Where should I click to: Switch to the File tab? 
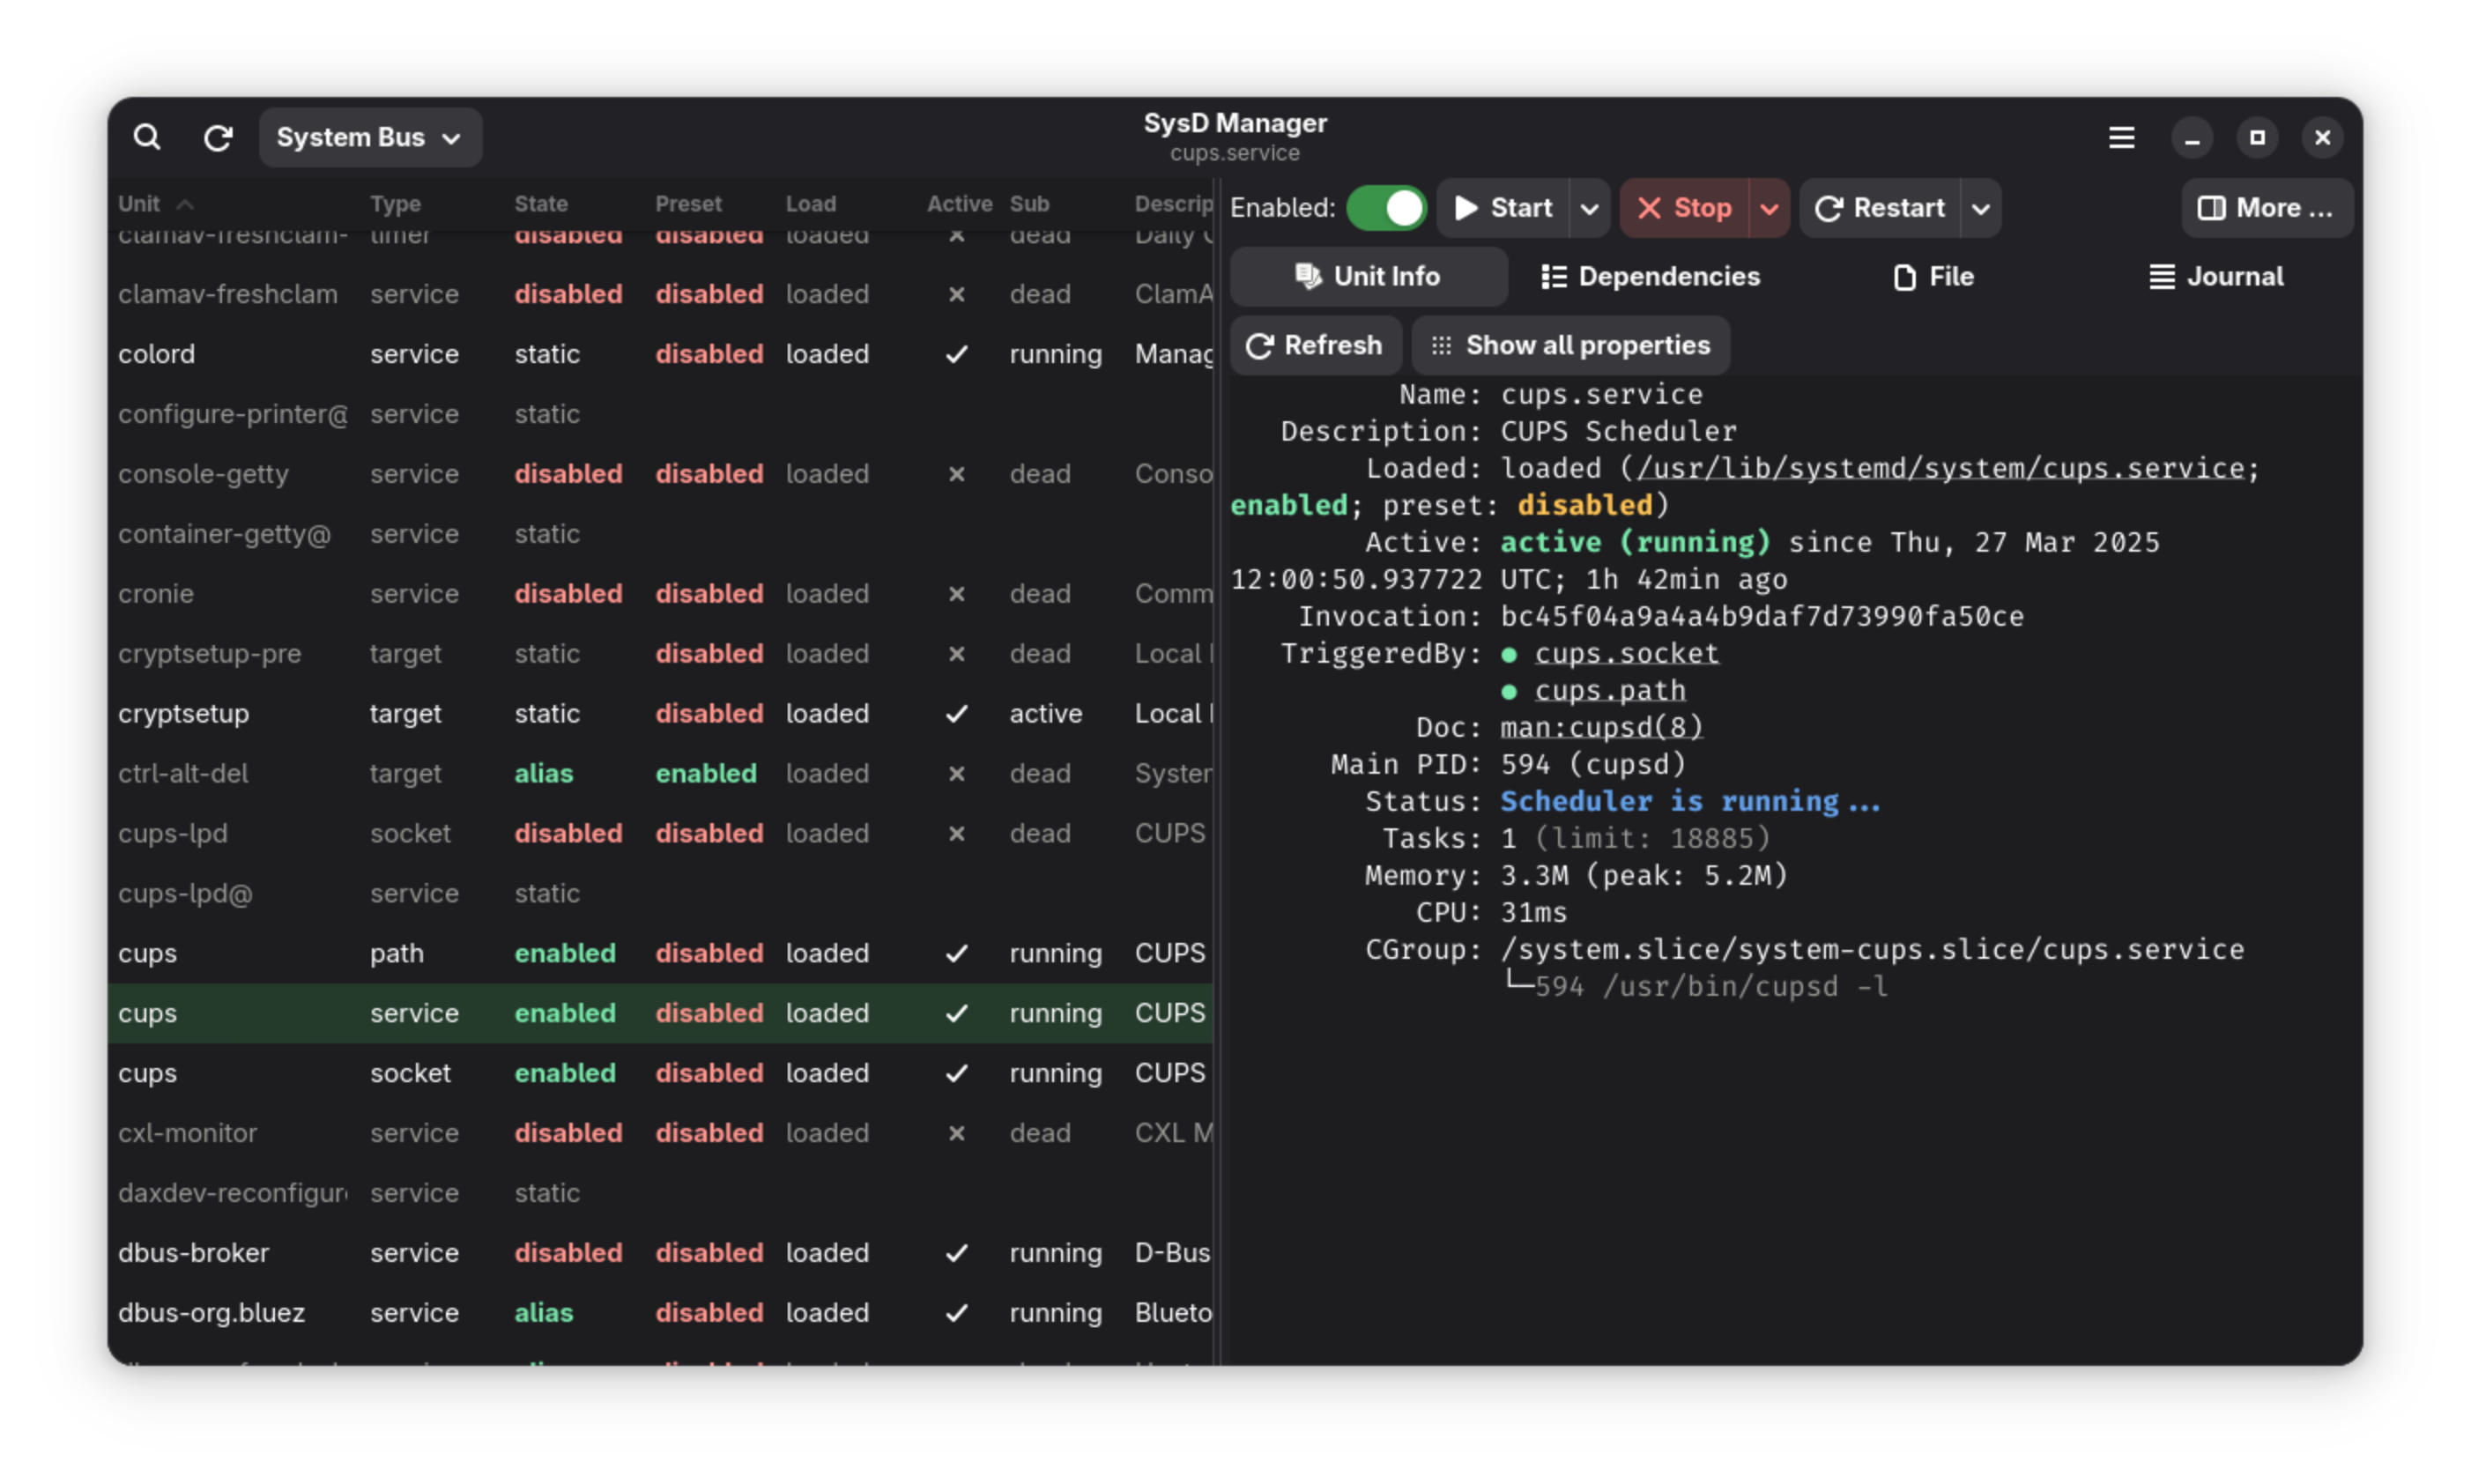tap(1933, 276)
